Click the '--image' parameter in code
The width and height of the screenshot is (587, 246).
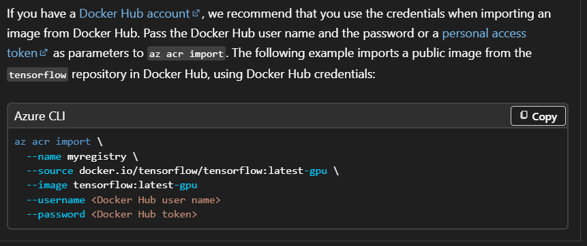click(47, 185)
